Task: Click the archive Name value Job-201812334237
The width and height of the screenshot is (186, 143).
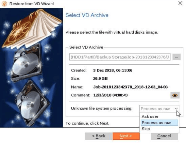Action: (x=131, y=87)
